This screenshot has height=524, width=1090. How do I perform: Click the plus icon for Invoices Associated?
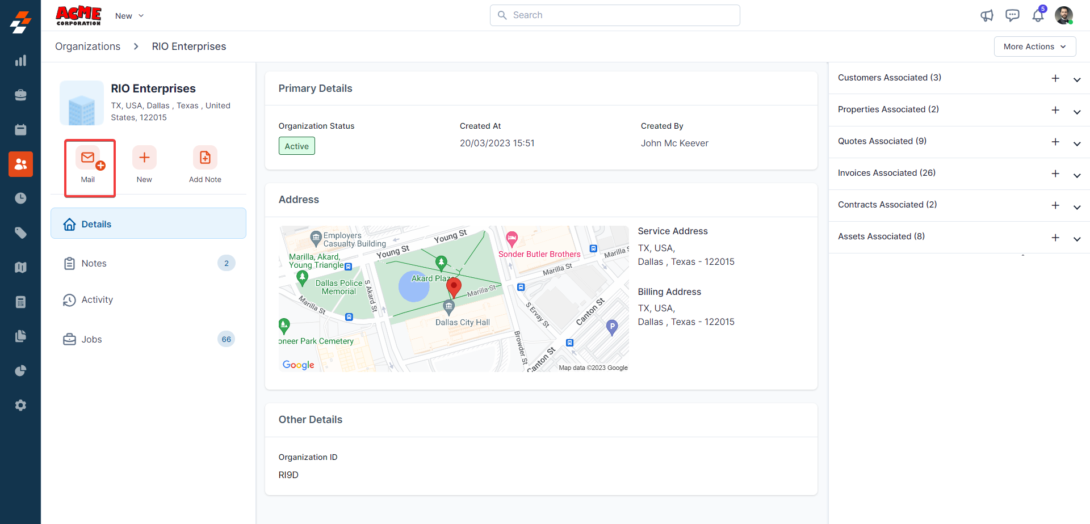pos(1055,174)
